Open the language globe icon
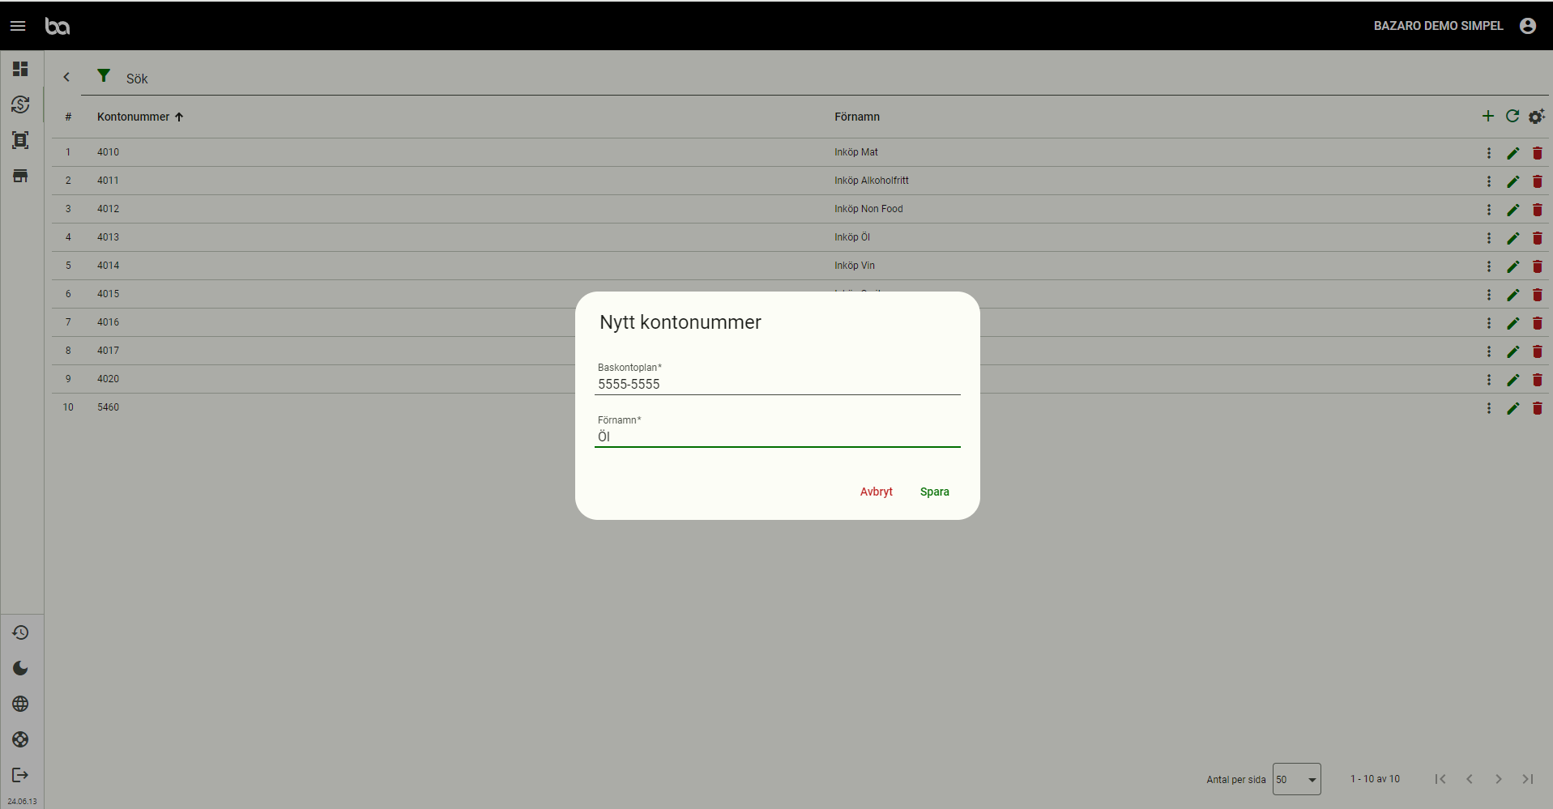1553x809 pixels. [x=20, y=704]
